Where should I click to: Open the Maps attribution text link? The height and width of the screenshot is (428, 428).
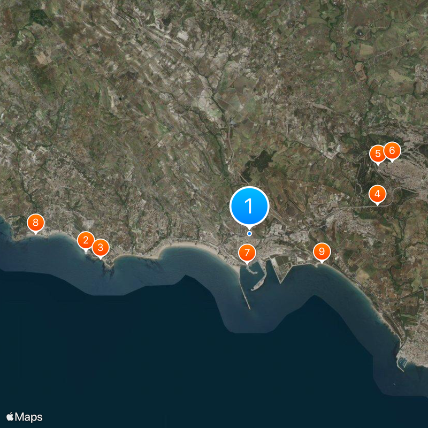pyautogui.click(x=29, y=417)
